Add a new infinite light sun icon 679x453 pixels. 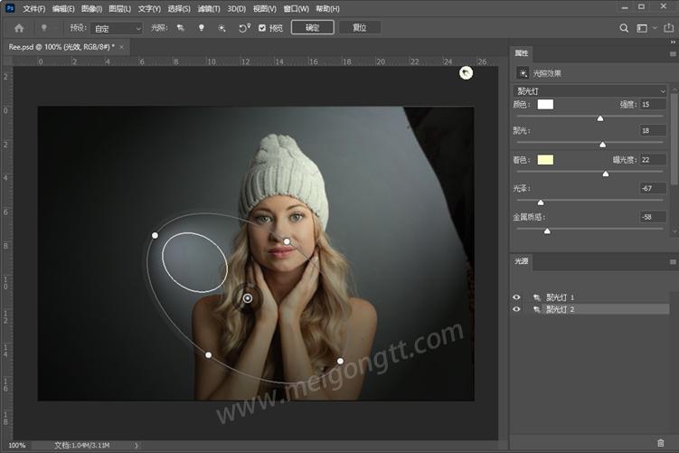pos(222,28)
